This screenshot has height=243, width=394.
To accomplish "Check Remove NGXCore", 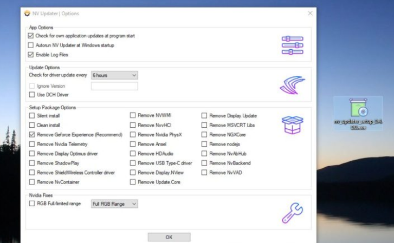I will click(x=204, y=135).
